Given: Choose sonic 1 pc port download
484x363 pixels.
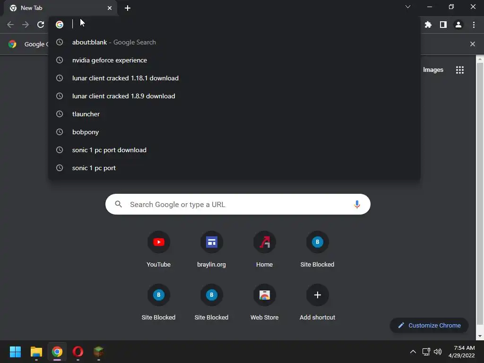Looking at the screenshot, I should point(234,150).
